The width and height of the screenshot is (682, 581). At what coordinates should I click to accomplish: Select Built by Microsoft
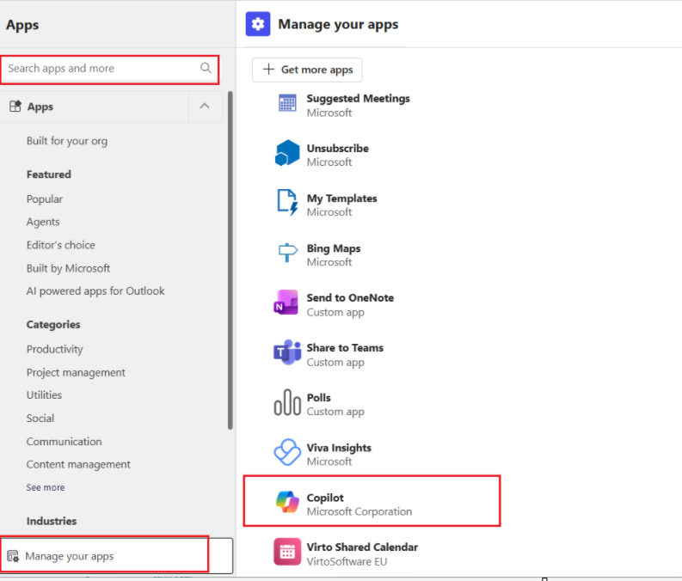(68, 268)
